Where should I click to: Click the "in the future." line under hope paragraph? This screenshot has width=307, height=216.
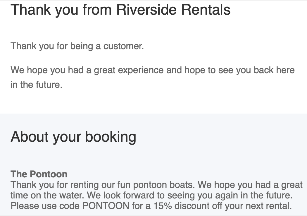coord(37,85)
